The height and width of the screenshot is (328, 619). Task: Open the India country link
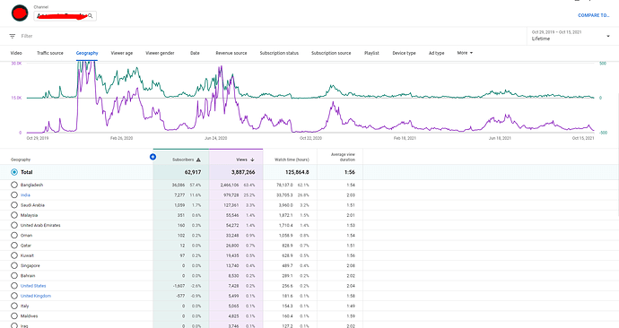click(x=25, y=195)
